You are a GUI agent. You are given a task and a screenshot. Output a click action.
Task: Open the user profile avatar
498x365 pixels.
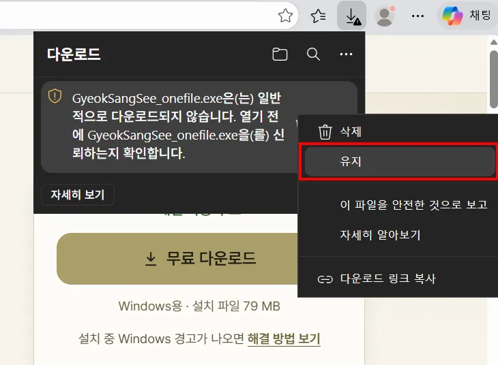pos(385,16)
